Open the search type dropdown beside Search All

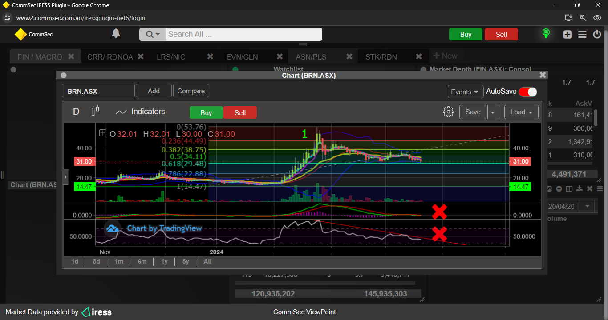pyautogui.click(x=153, y=34)
